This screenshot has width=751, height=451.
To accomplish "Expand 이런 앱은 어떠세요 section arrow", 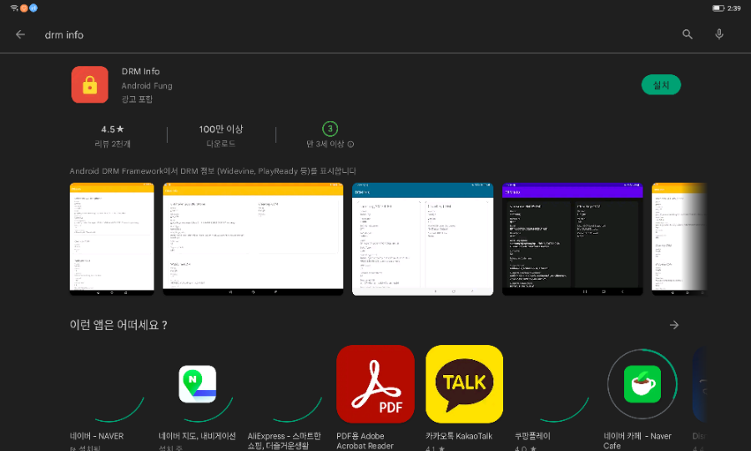I will pyautogui.click(x=674, y=325).
